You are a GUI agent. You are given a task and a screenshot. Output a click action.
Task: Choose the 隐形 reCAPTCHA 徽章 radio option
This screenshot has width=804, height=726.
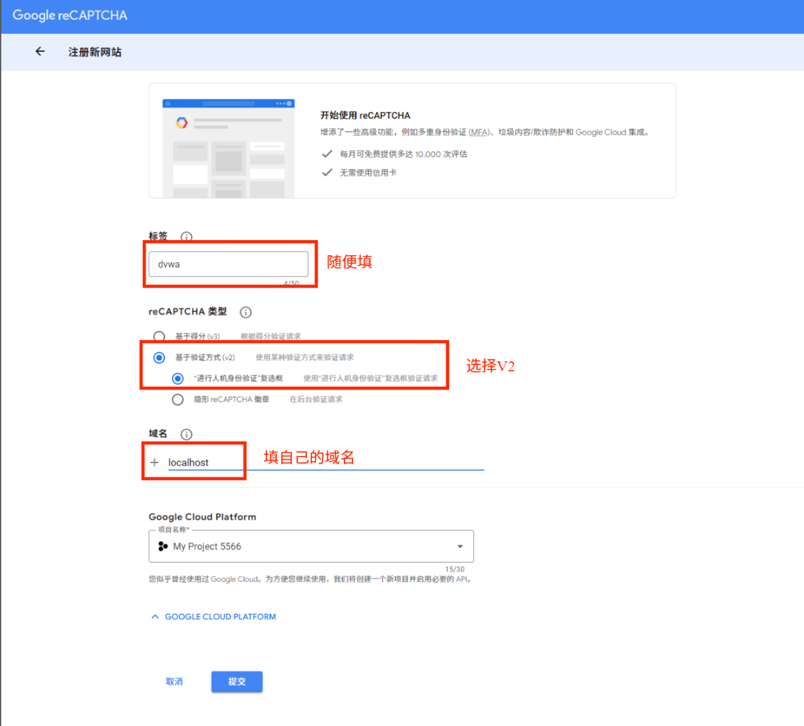tap(178, 399)
